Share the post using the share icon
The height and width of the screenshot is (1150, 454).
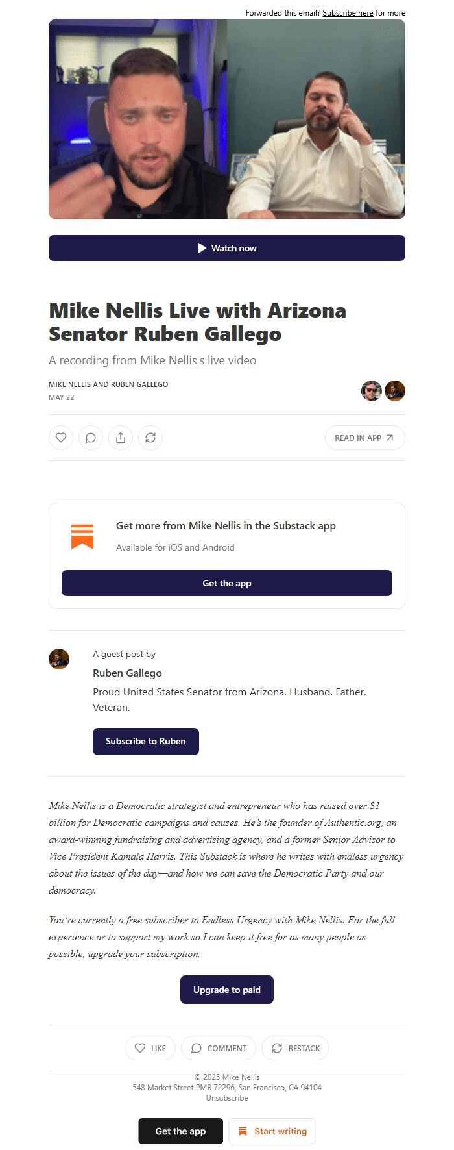(120, 438)
